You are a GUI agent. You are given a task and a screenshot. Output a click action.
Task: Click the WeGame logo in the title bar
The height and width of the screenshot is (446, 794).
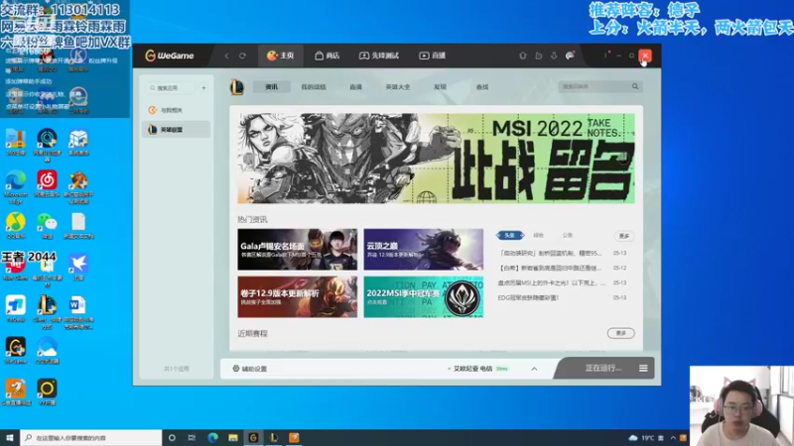(169, 56)
